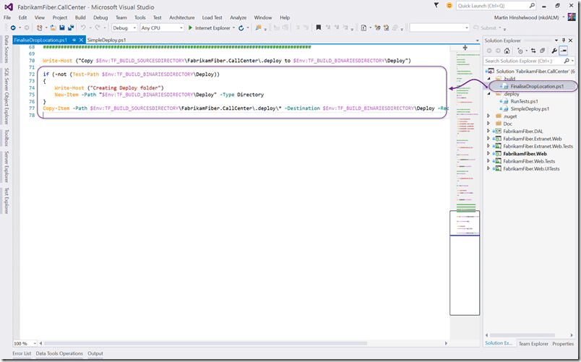The height and width of the screenshot is (362, 581).
Task: Open the Test Explorer side panel tab
Action: (x=7, y=200)
